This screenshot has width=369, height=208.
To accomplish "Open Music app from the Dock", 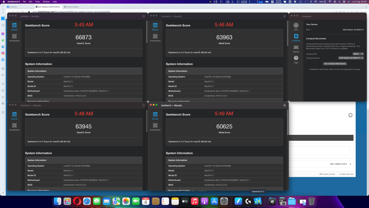I will pyautogui.click(x=194, y=201).
